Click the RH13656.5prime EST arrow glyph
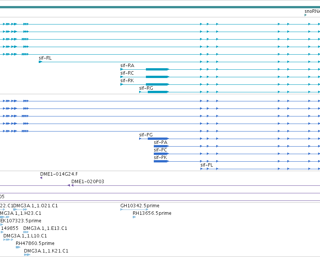The width and height of the screenshot is (320, 257). (x=134, y=217)
